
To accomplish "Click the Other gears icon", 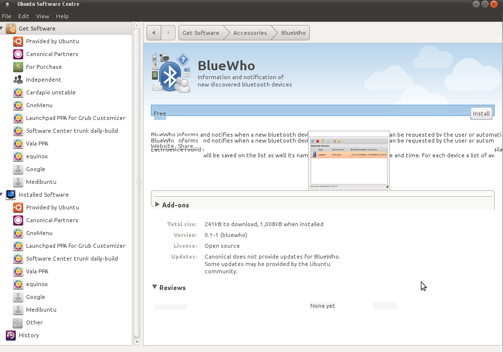I will coord(18,323).
